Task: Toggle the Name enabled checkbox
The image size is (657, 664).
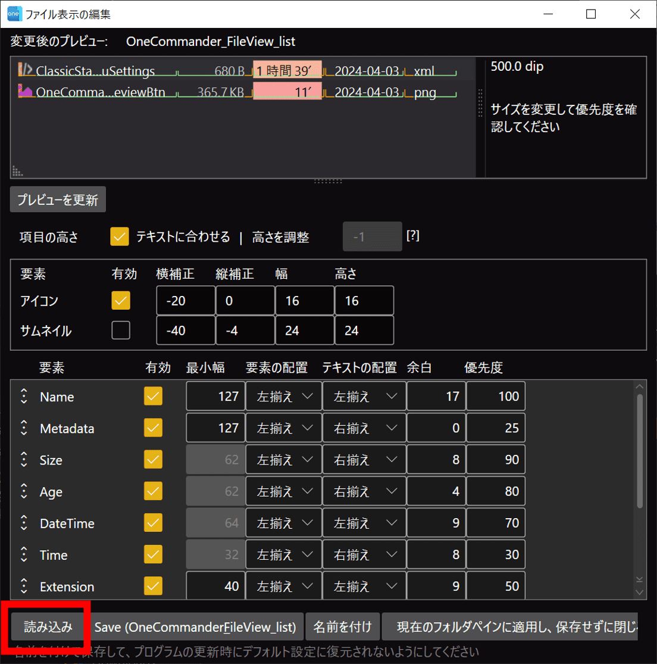Action: (x=153, y=397)
